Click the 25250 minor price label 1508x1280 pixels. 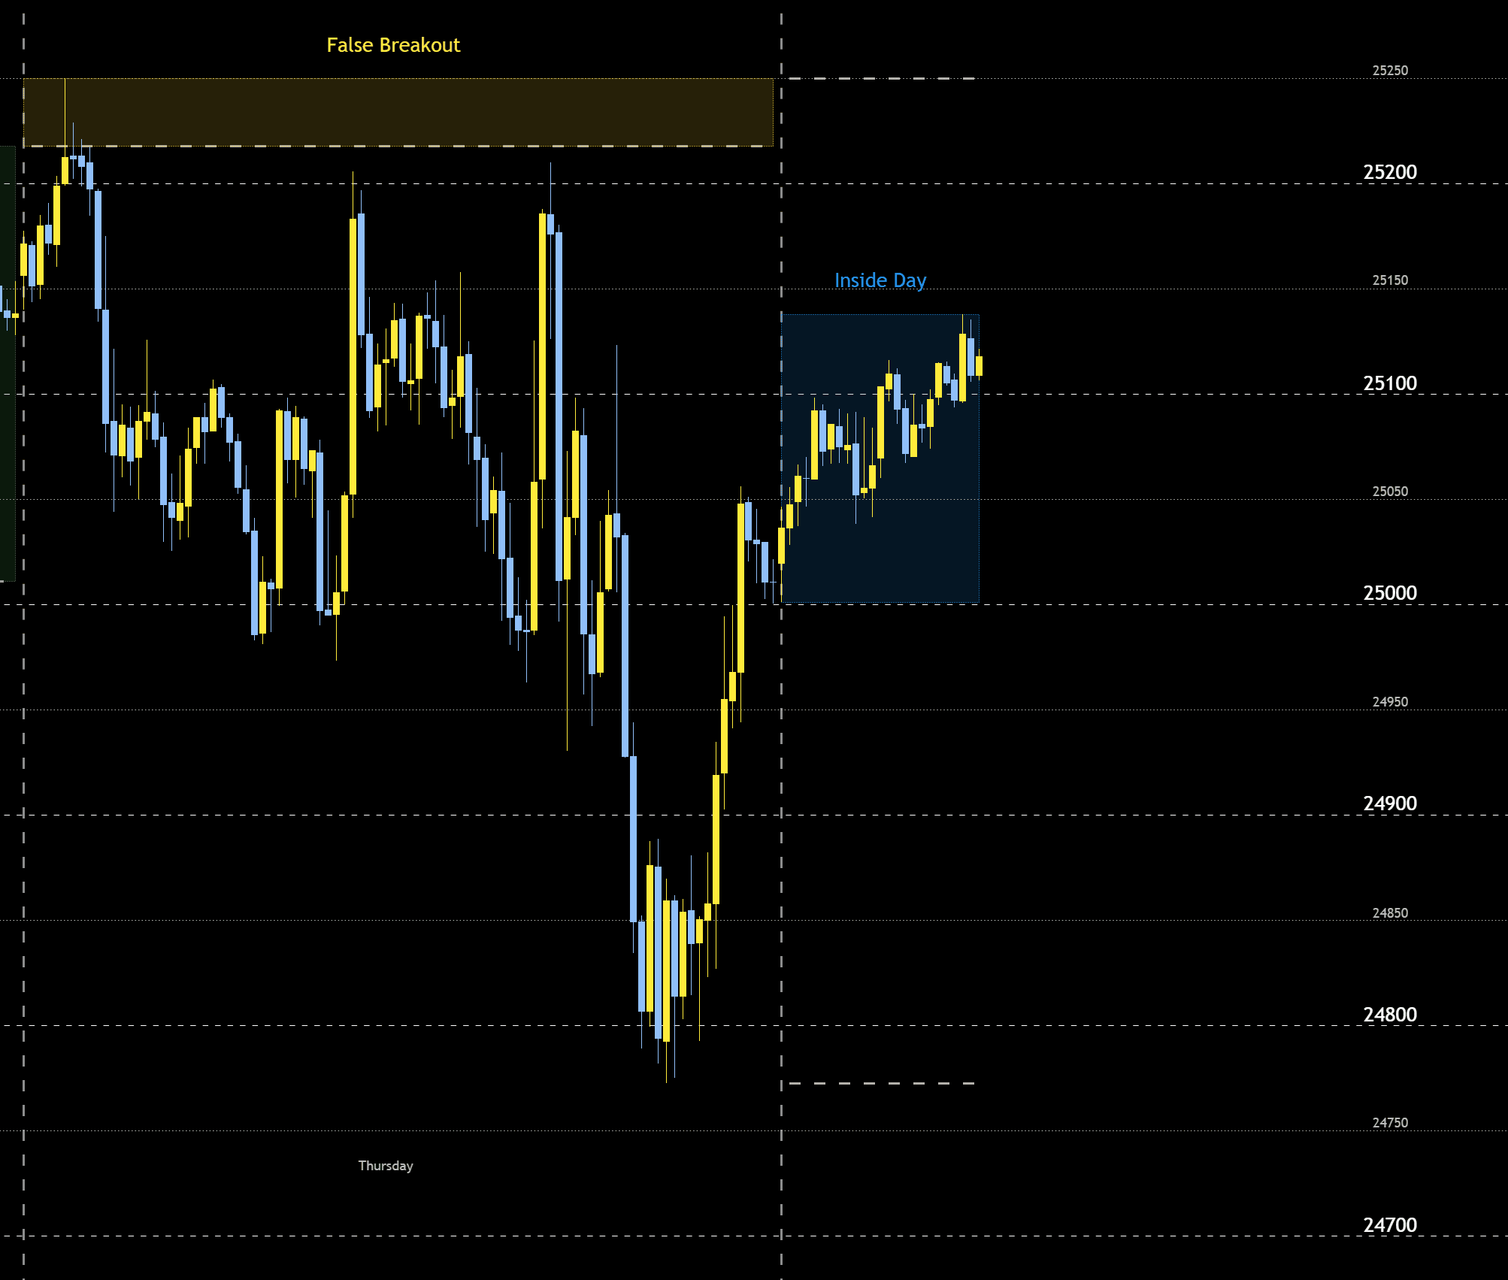[1389, 71]
